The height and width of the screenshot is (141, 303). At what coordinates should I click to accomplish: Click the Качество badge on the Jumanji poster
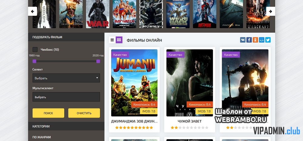120,55
